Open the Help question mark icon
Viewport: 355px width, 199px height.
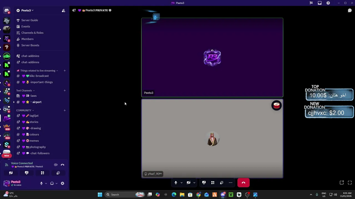point(328,3)
